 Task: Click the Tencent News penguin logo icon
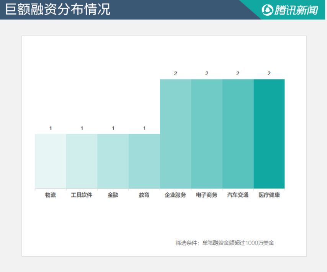[267, 10]
